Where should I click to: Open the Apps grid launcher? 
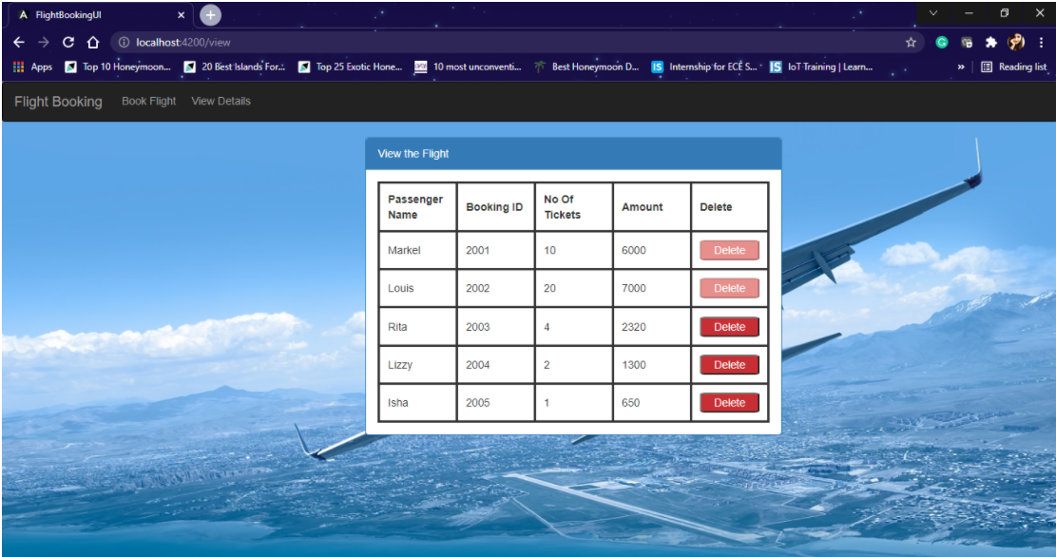coord(17,67)
